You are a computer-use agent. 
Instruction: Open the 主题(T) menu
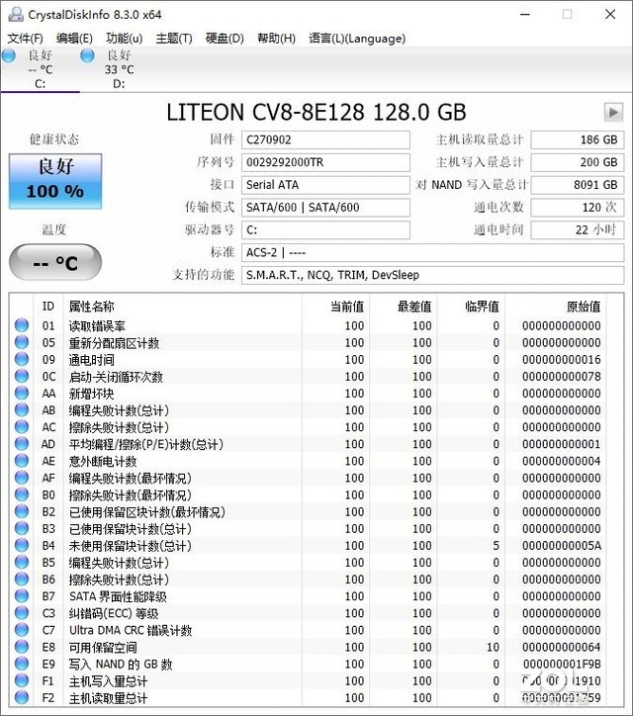coord(174,39)
